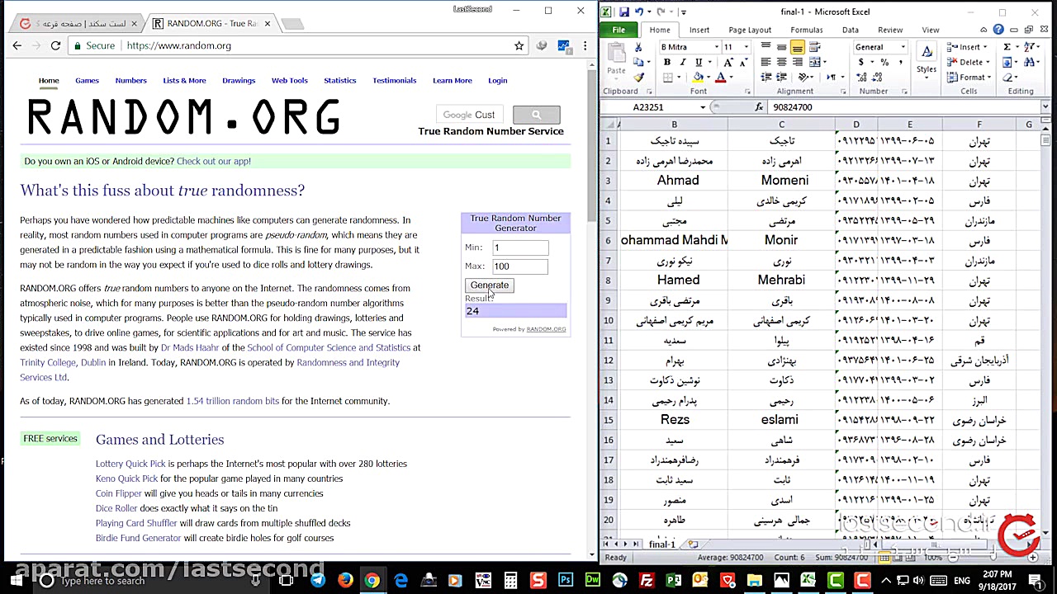Switch to the Formulas ribbon tab
Image resolution: width=1057 pixels, height=594 pixels.
[806, 30]
